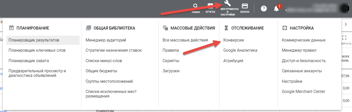Click the Help question mark icon

pos(264,9)
